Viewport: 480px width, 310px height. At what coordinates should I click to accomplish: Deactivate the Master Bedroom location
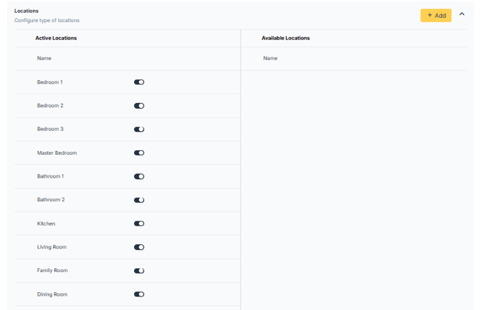tap(139, 152)
